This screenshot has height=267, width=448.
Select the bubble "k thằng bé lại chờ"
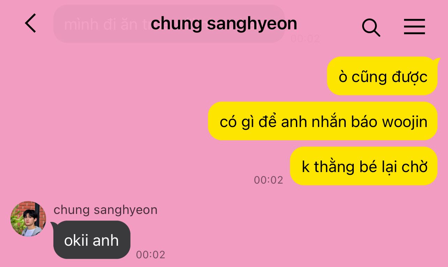click(364, 166)
